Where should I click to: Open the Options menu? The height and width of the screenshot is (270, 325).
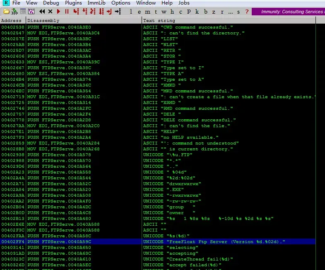(121, 3)
